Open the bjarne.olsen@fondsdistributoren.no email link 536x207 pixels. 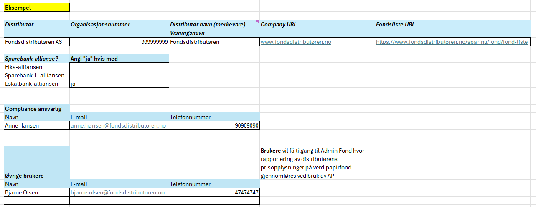(117, 192)
